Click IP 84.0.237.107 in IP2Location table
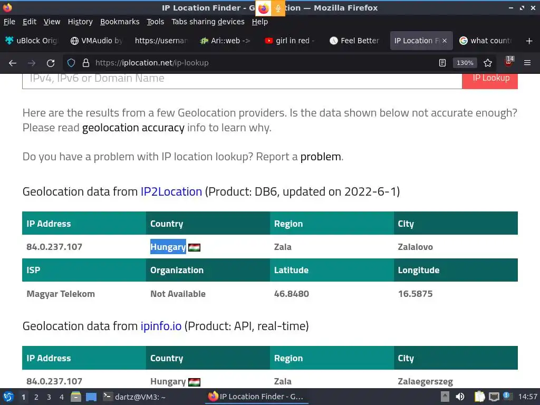540x405 pixels. pyautogui.click(x=54, y=247)
